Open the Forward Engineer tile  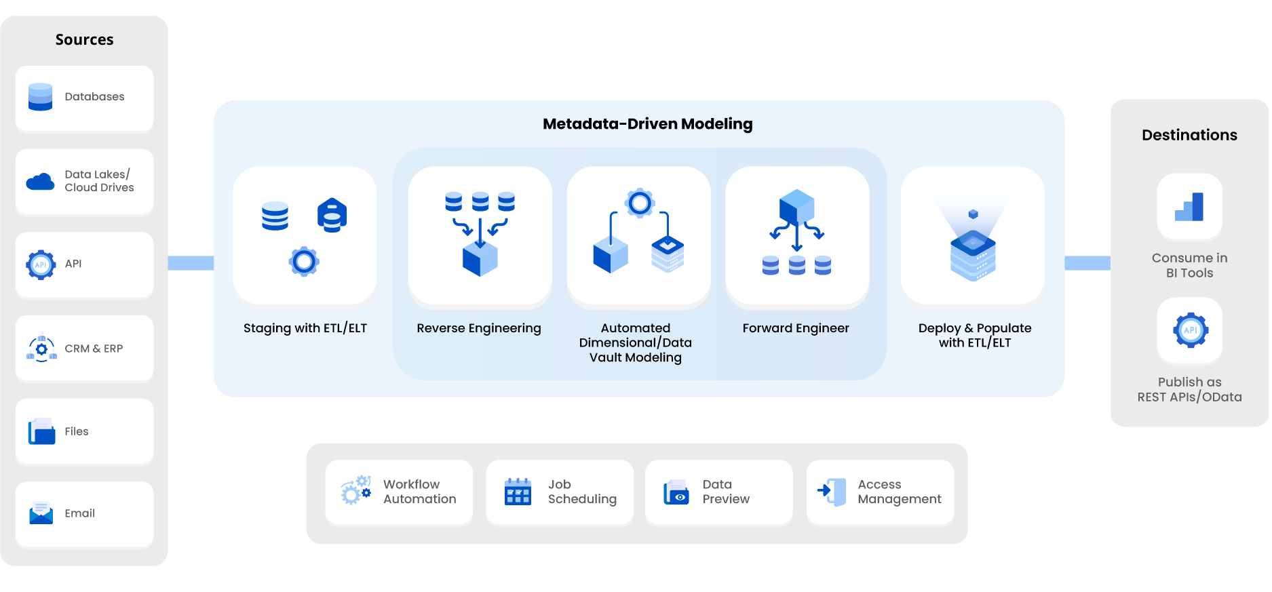796,236
